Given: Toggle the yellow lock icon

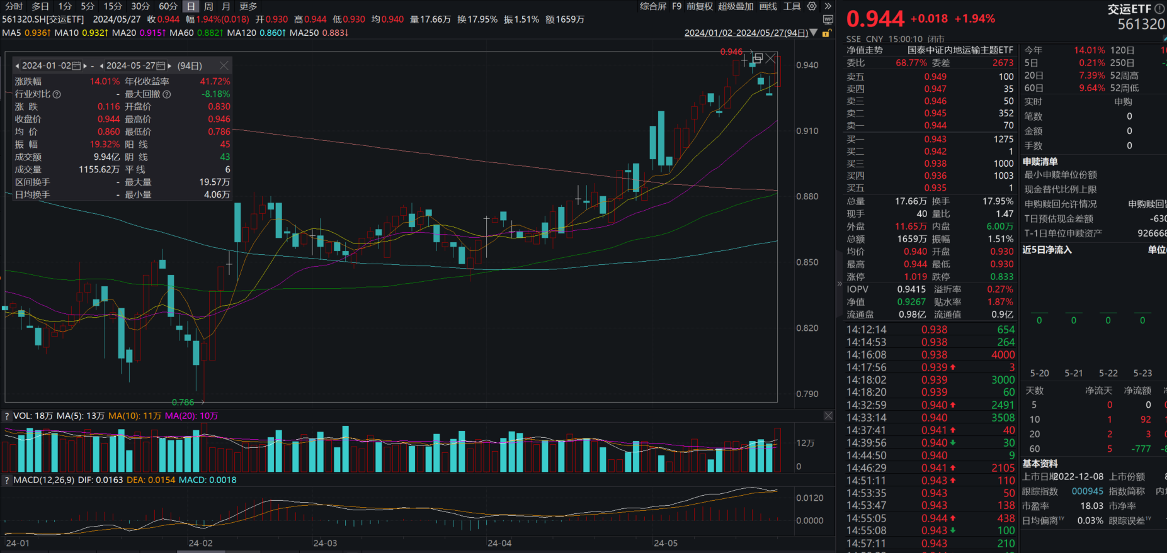Looking at the screenshot, I should point(826,33).
